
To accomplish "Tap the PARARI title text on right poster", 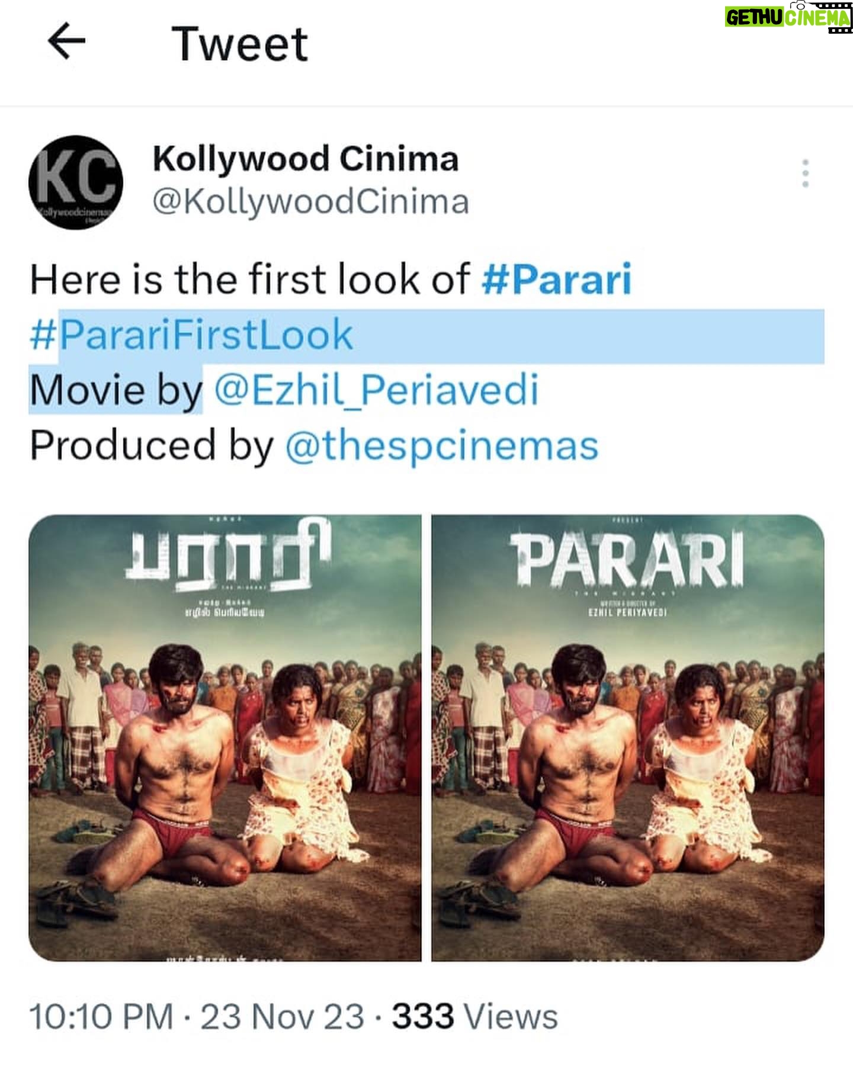I will click(628, 559).
